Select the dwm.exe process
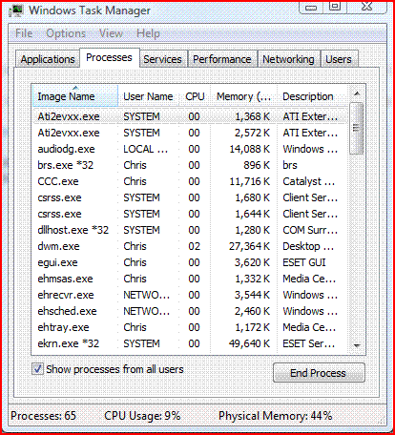The height and width of the screenshot is (435, 395). (x=190, y=246)
